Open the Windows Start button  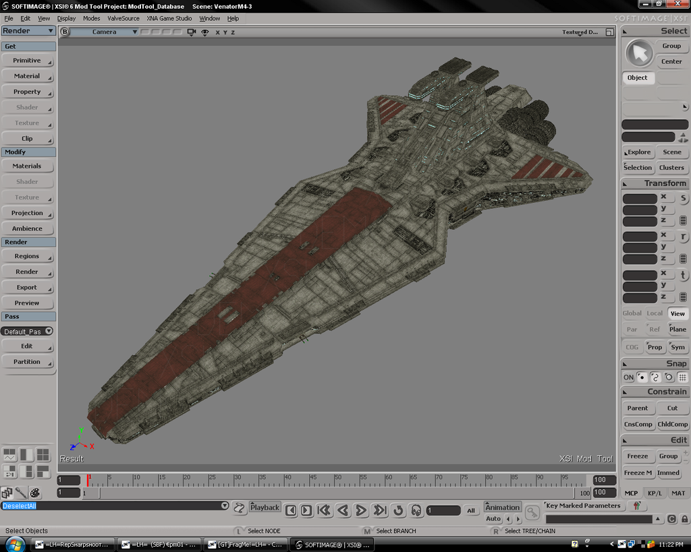[x=14, y=545]
